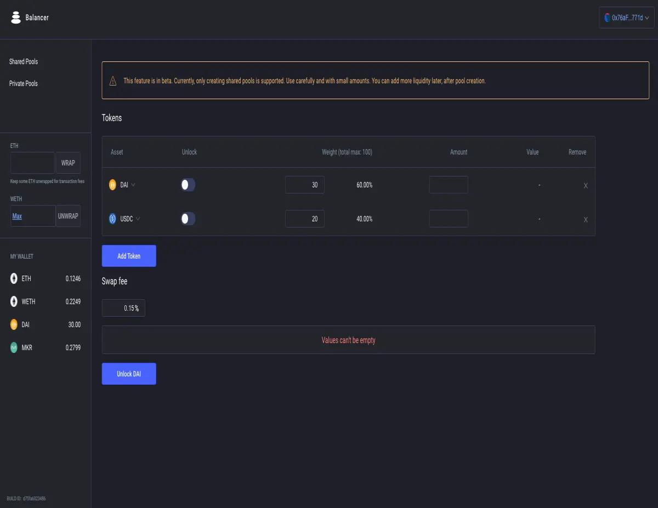Click the warning triangle icon in beta notice
Viewport: 658px width, 508px height.
coord(113,81)
